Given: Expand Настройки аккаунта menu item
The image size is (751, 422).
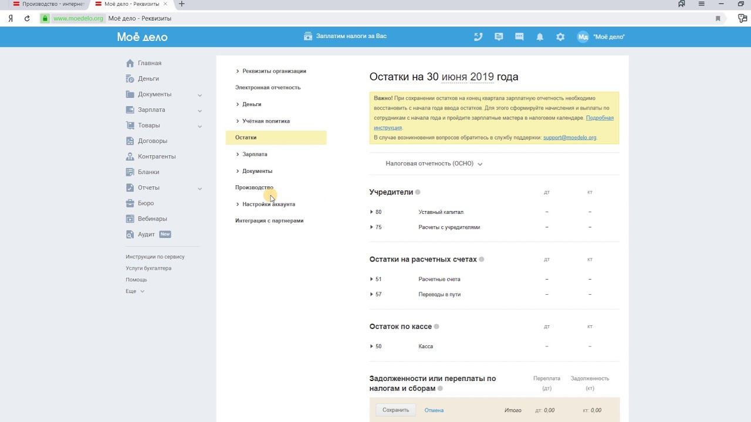Looking at the screenshot, I should click(265, 204).
